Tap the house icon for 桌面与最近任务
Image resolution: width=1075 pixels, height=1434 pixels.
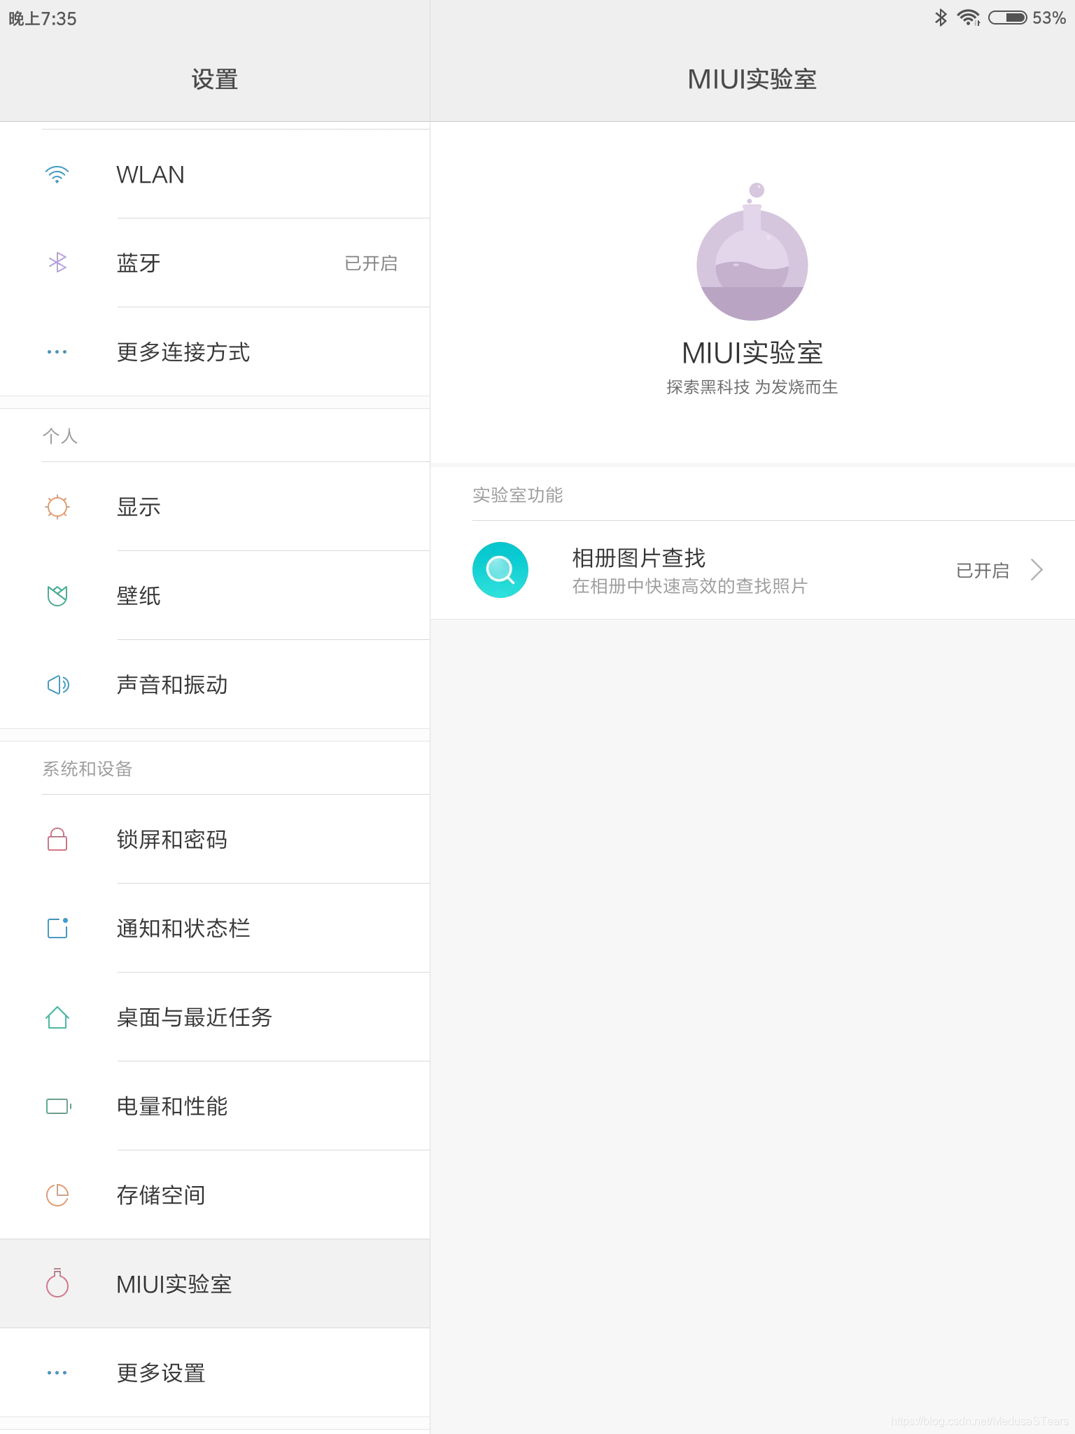pyautogui.click(x=57, y=1017)
